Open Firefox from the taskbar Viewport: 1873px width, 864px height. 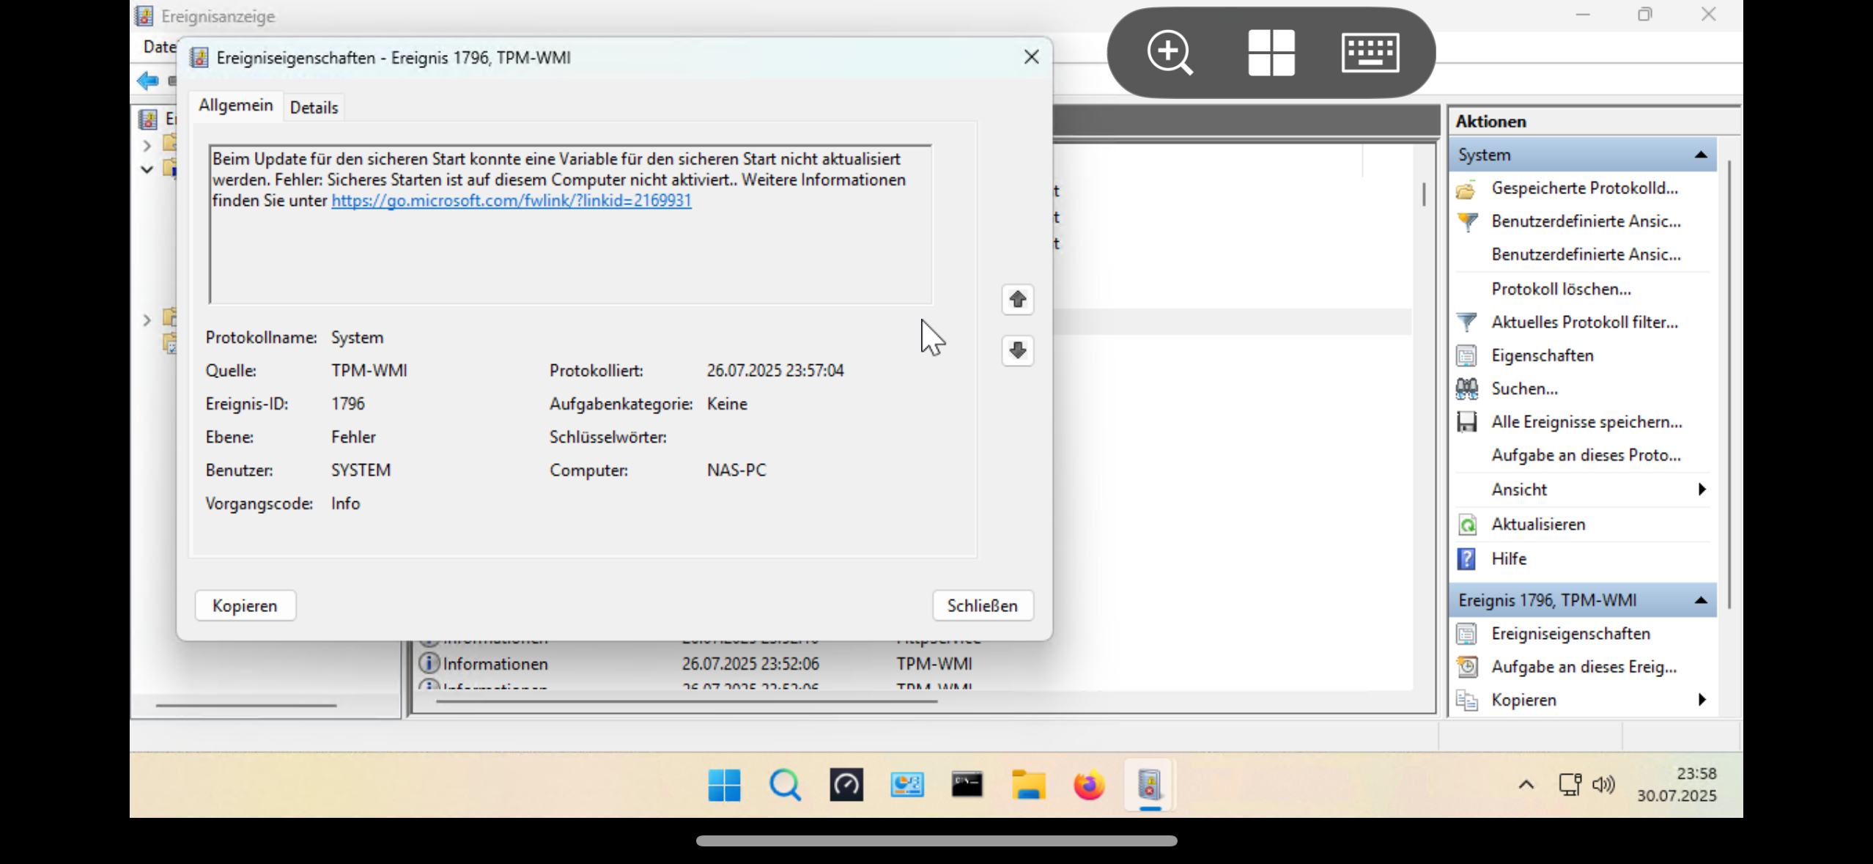pos(1088,785)
